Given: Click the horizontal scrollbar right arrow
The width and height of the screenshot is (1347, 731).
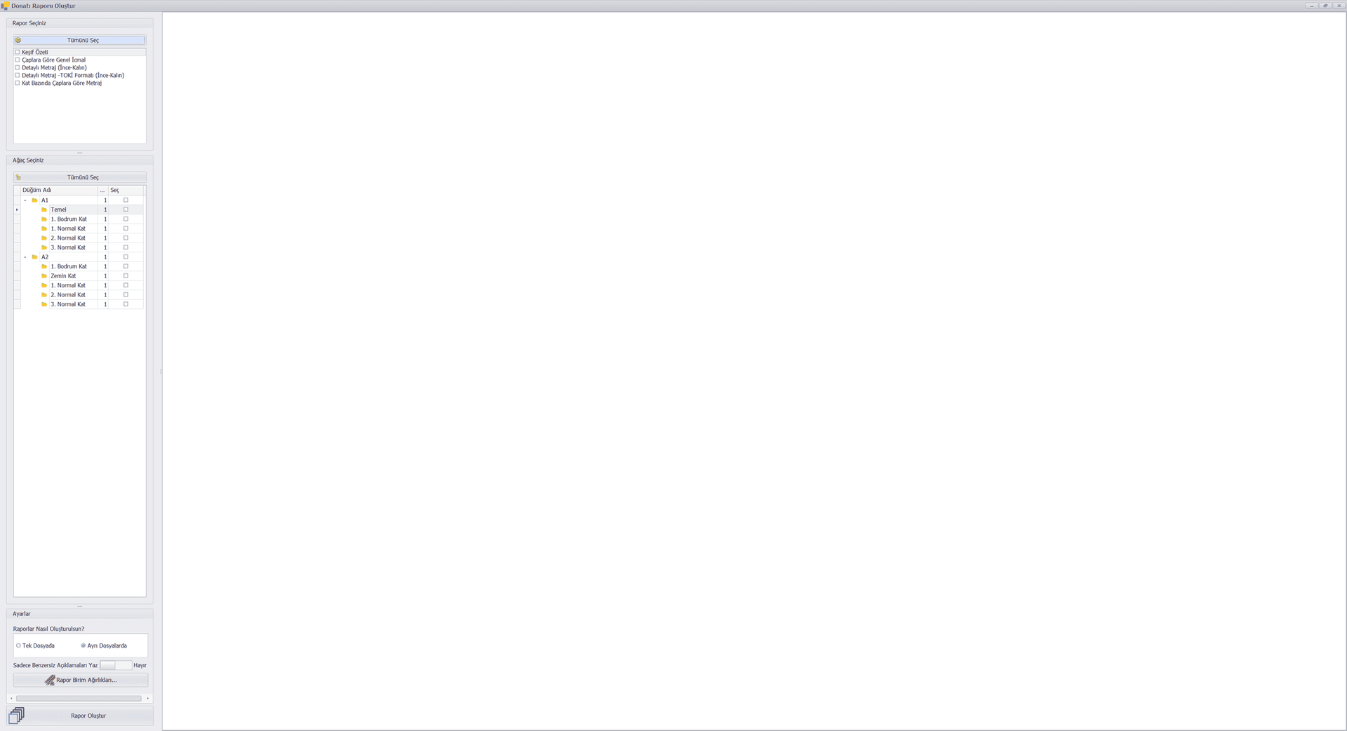Looking at the screenshot, I should point(148,698).
